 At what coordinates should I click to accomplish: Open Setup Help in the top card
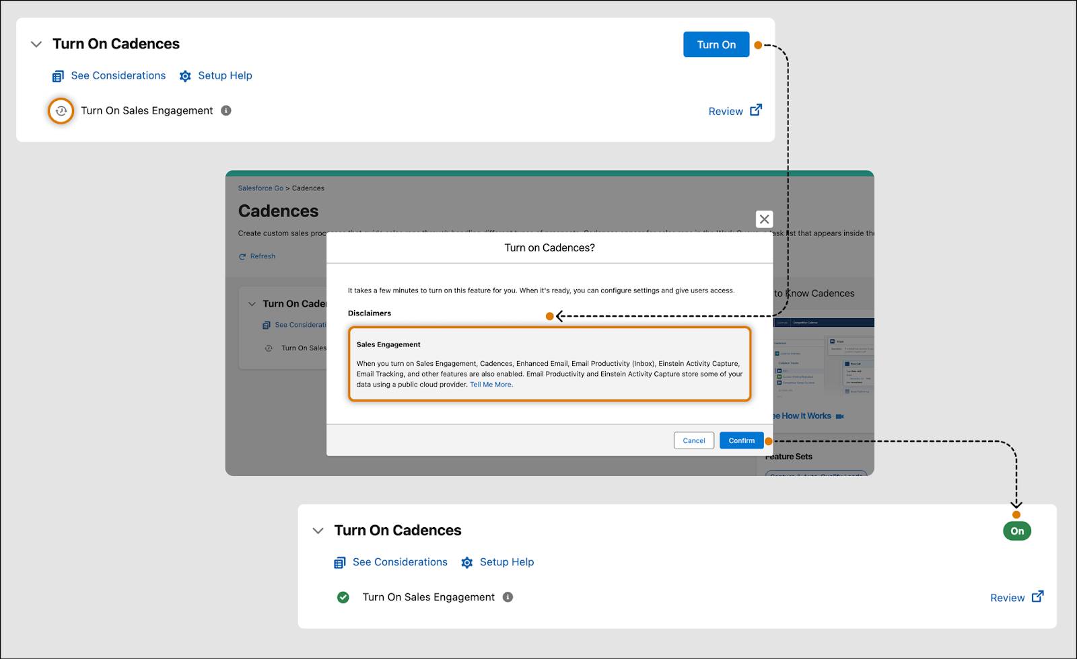click(x=225, y=75)
